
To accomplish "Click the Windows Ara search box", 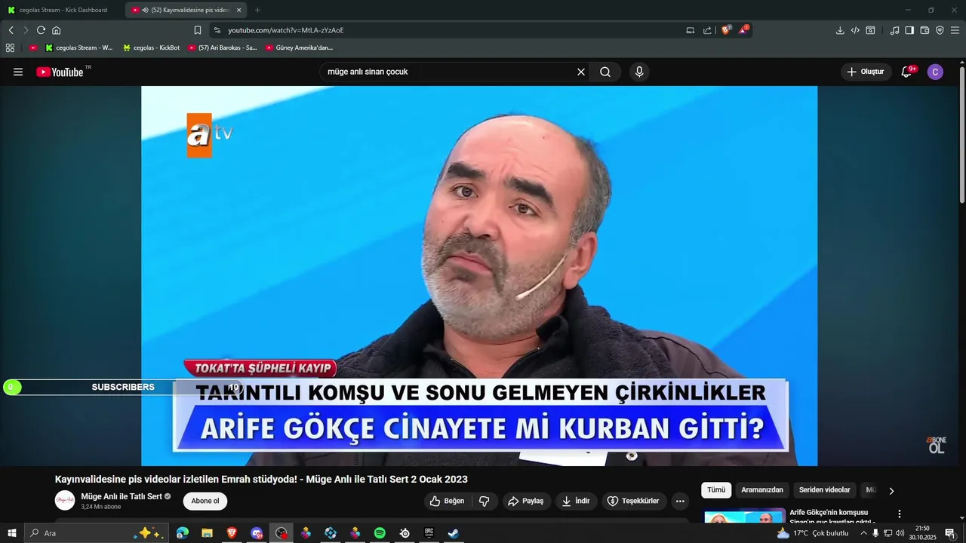I will (x=97, y=533).
